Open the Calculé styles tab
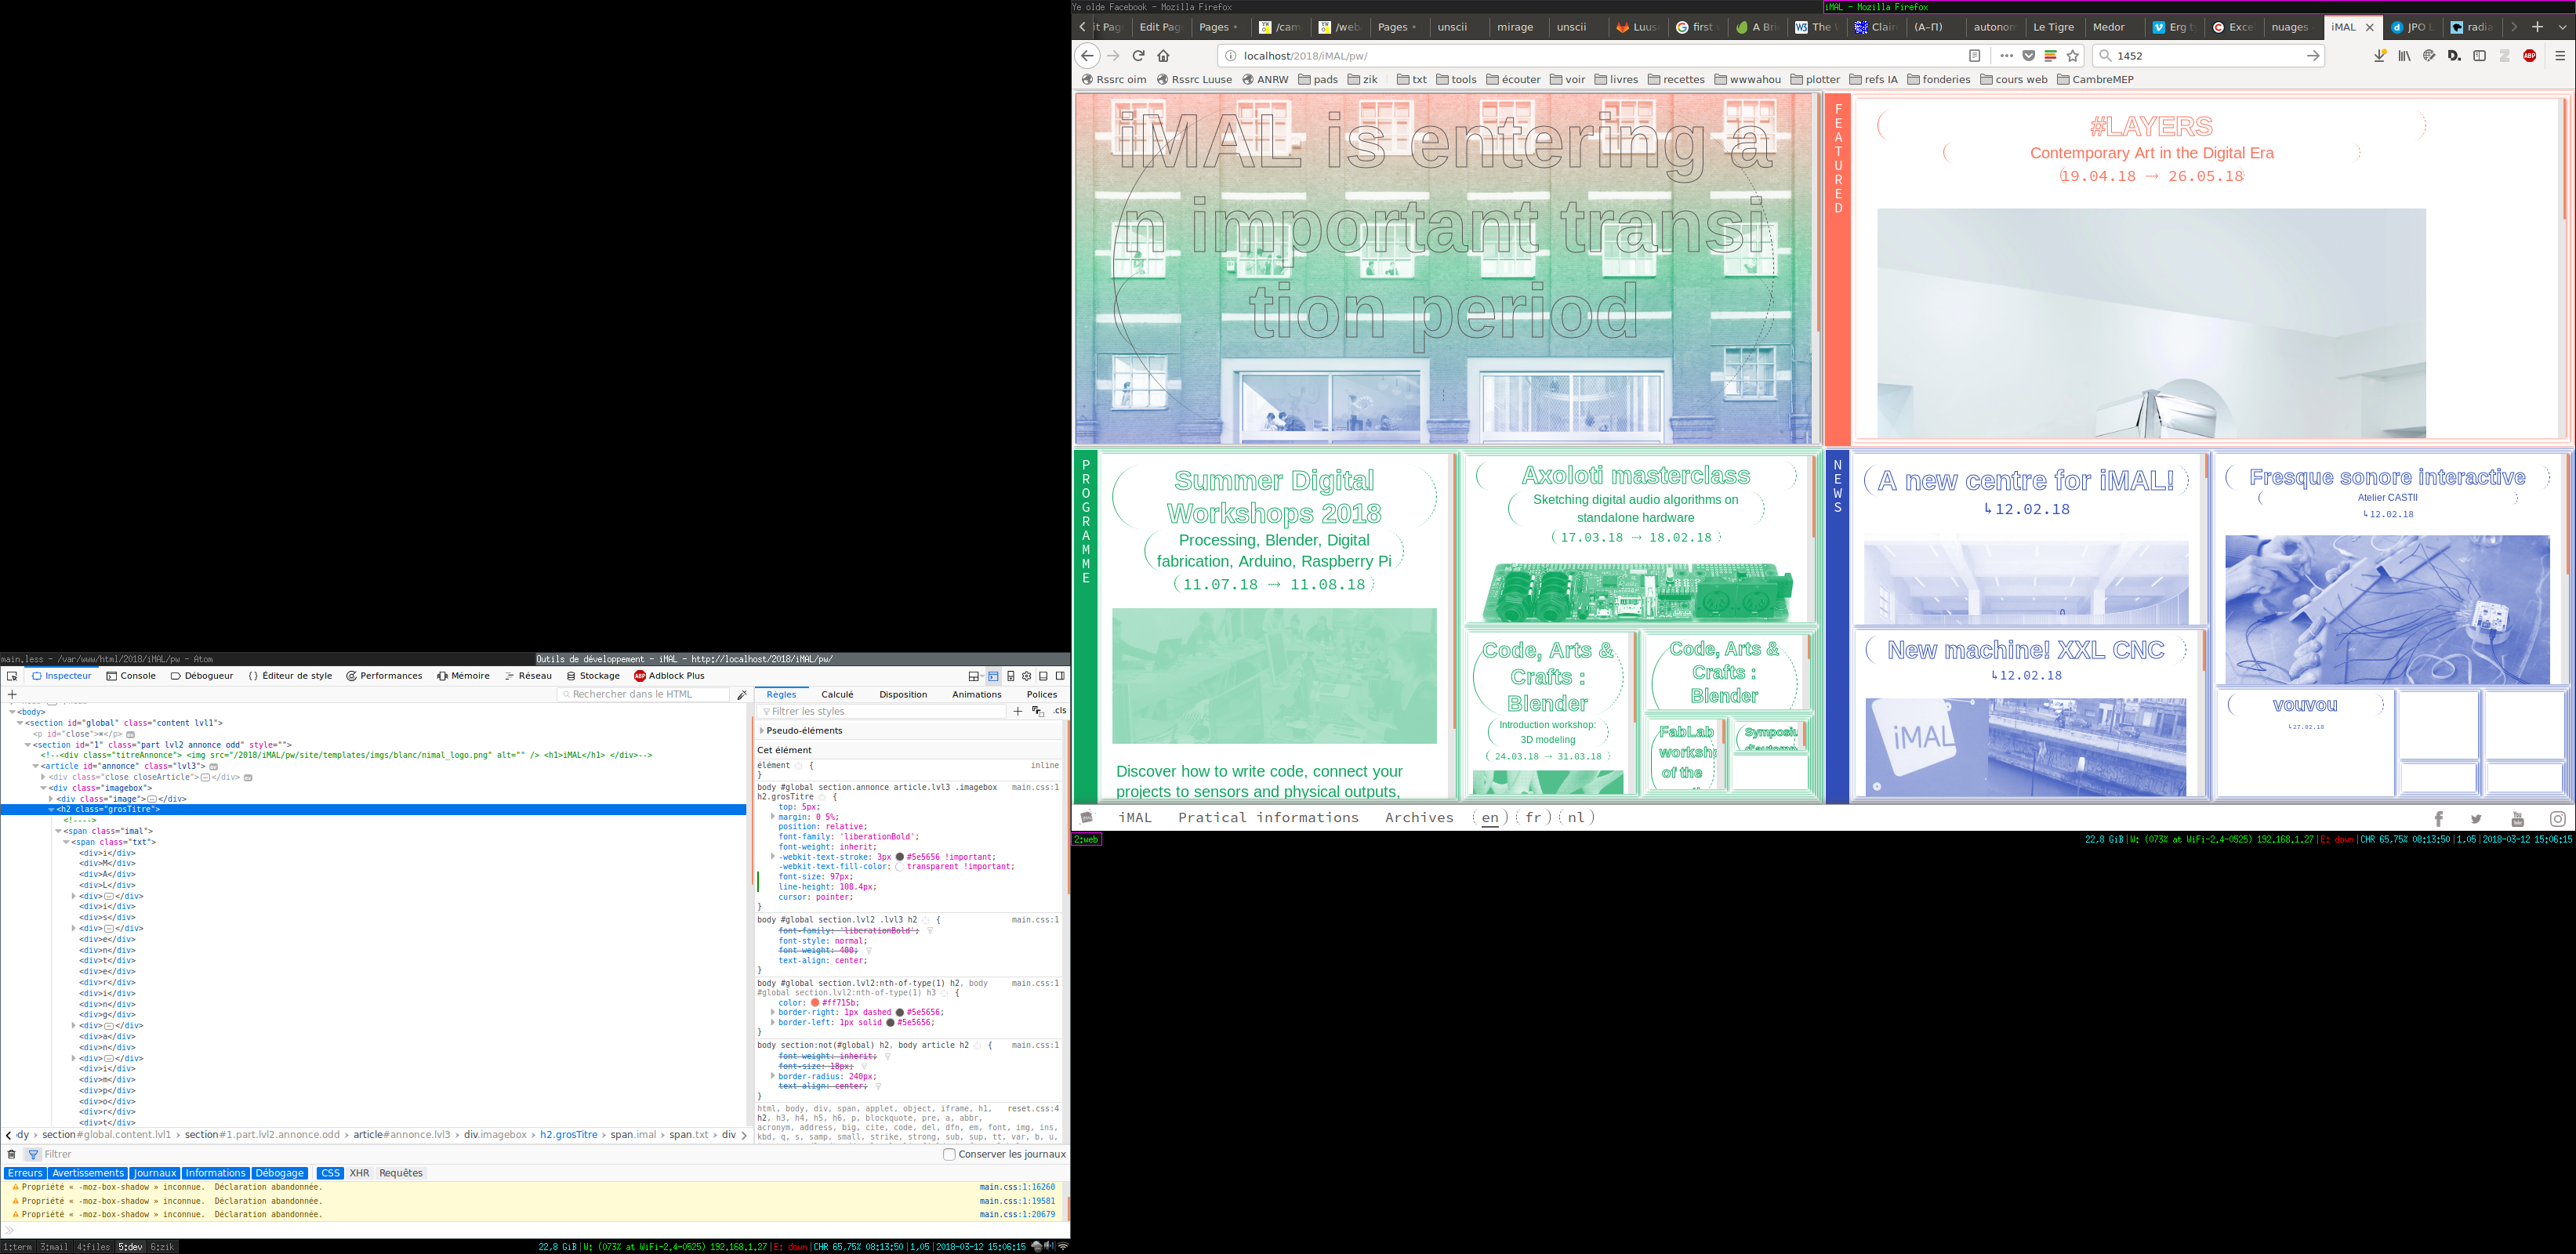 click(x=837, y=694)
